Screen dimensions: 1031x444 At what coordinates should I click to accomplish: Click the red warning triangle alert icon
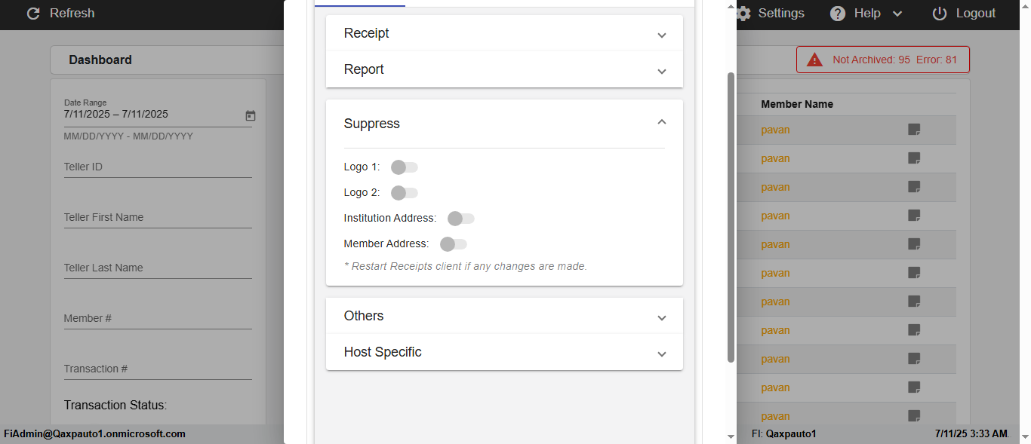tap(814, 60)
